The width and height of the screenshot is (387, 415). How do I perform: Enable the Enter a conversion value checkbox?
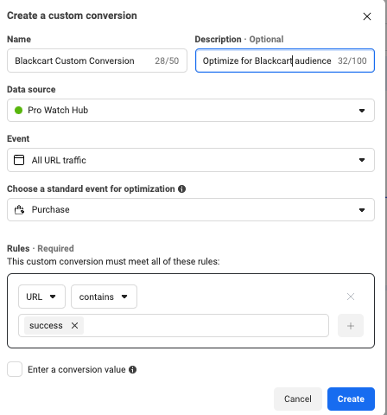coord(15,369)
